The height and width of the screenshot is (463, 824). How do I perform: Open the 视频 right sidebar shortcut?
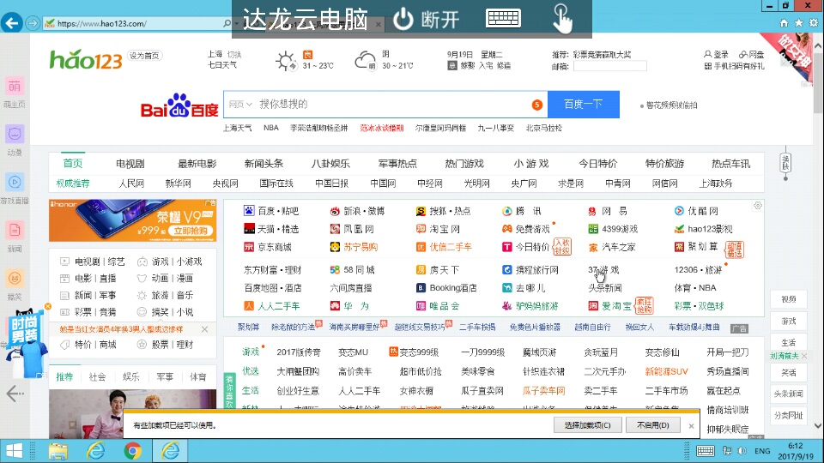coord(788,299)
